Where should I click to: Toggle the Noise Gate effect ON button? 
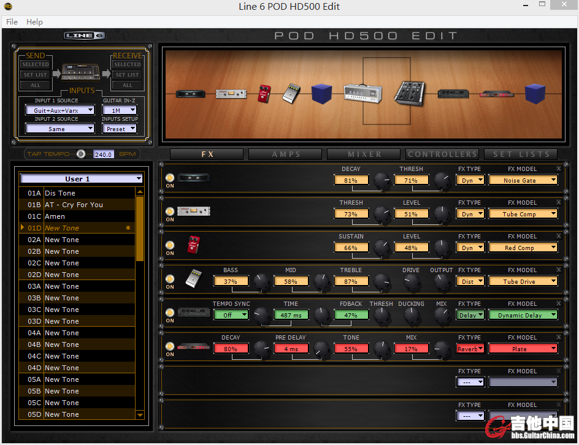(x=170, y=178)
